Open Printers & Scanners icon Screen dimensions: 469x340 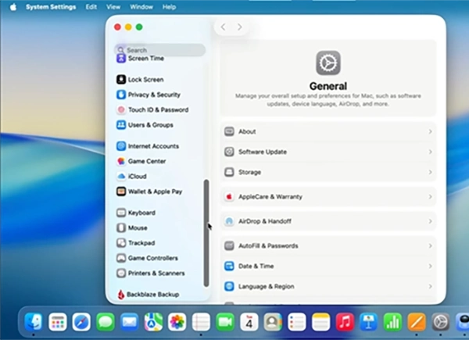[121, 273]
